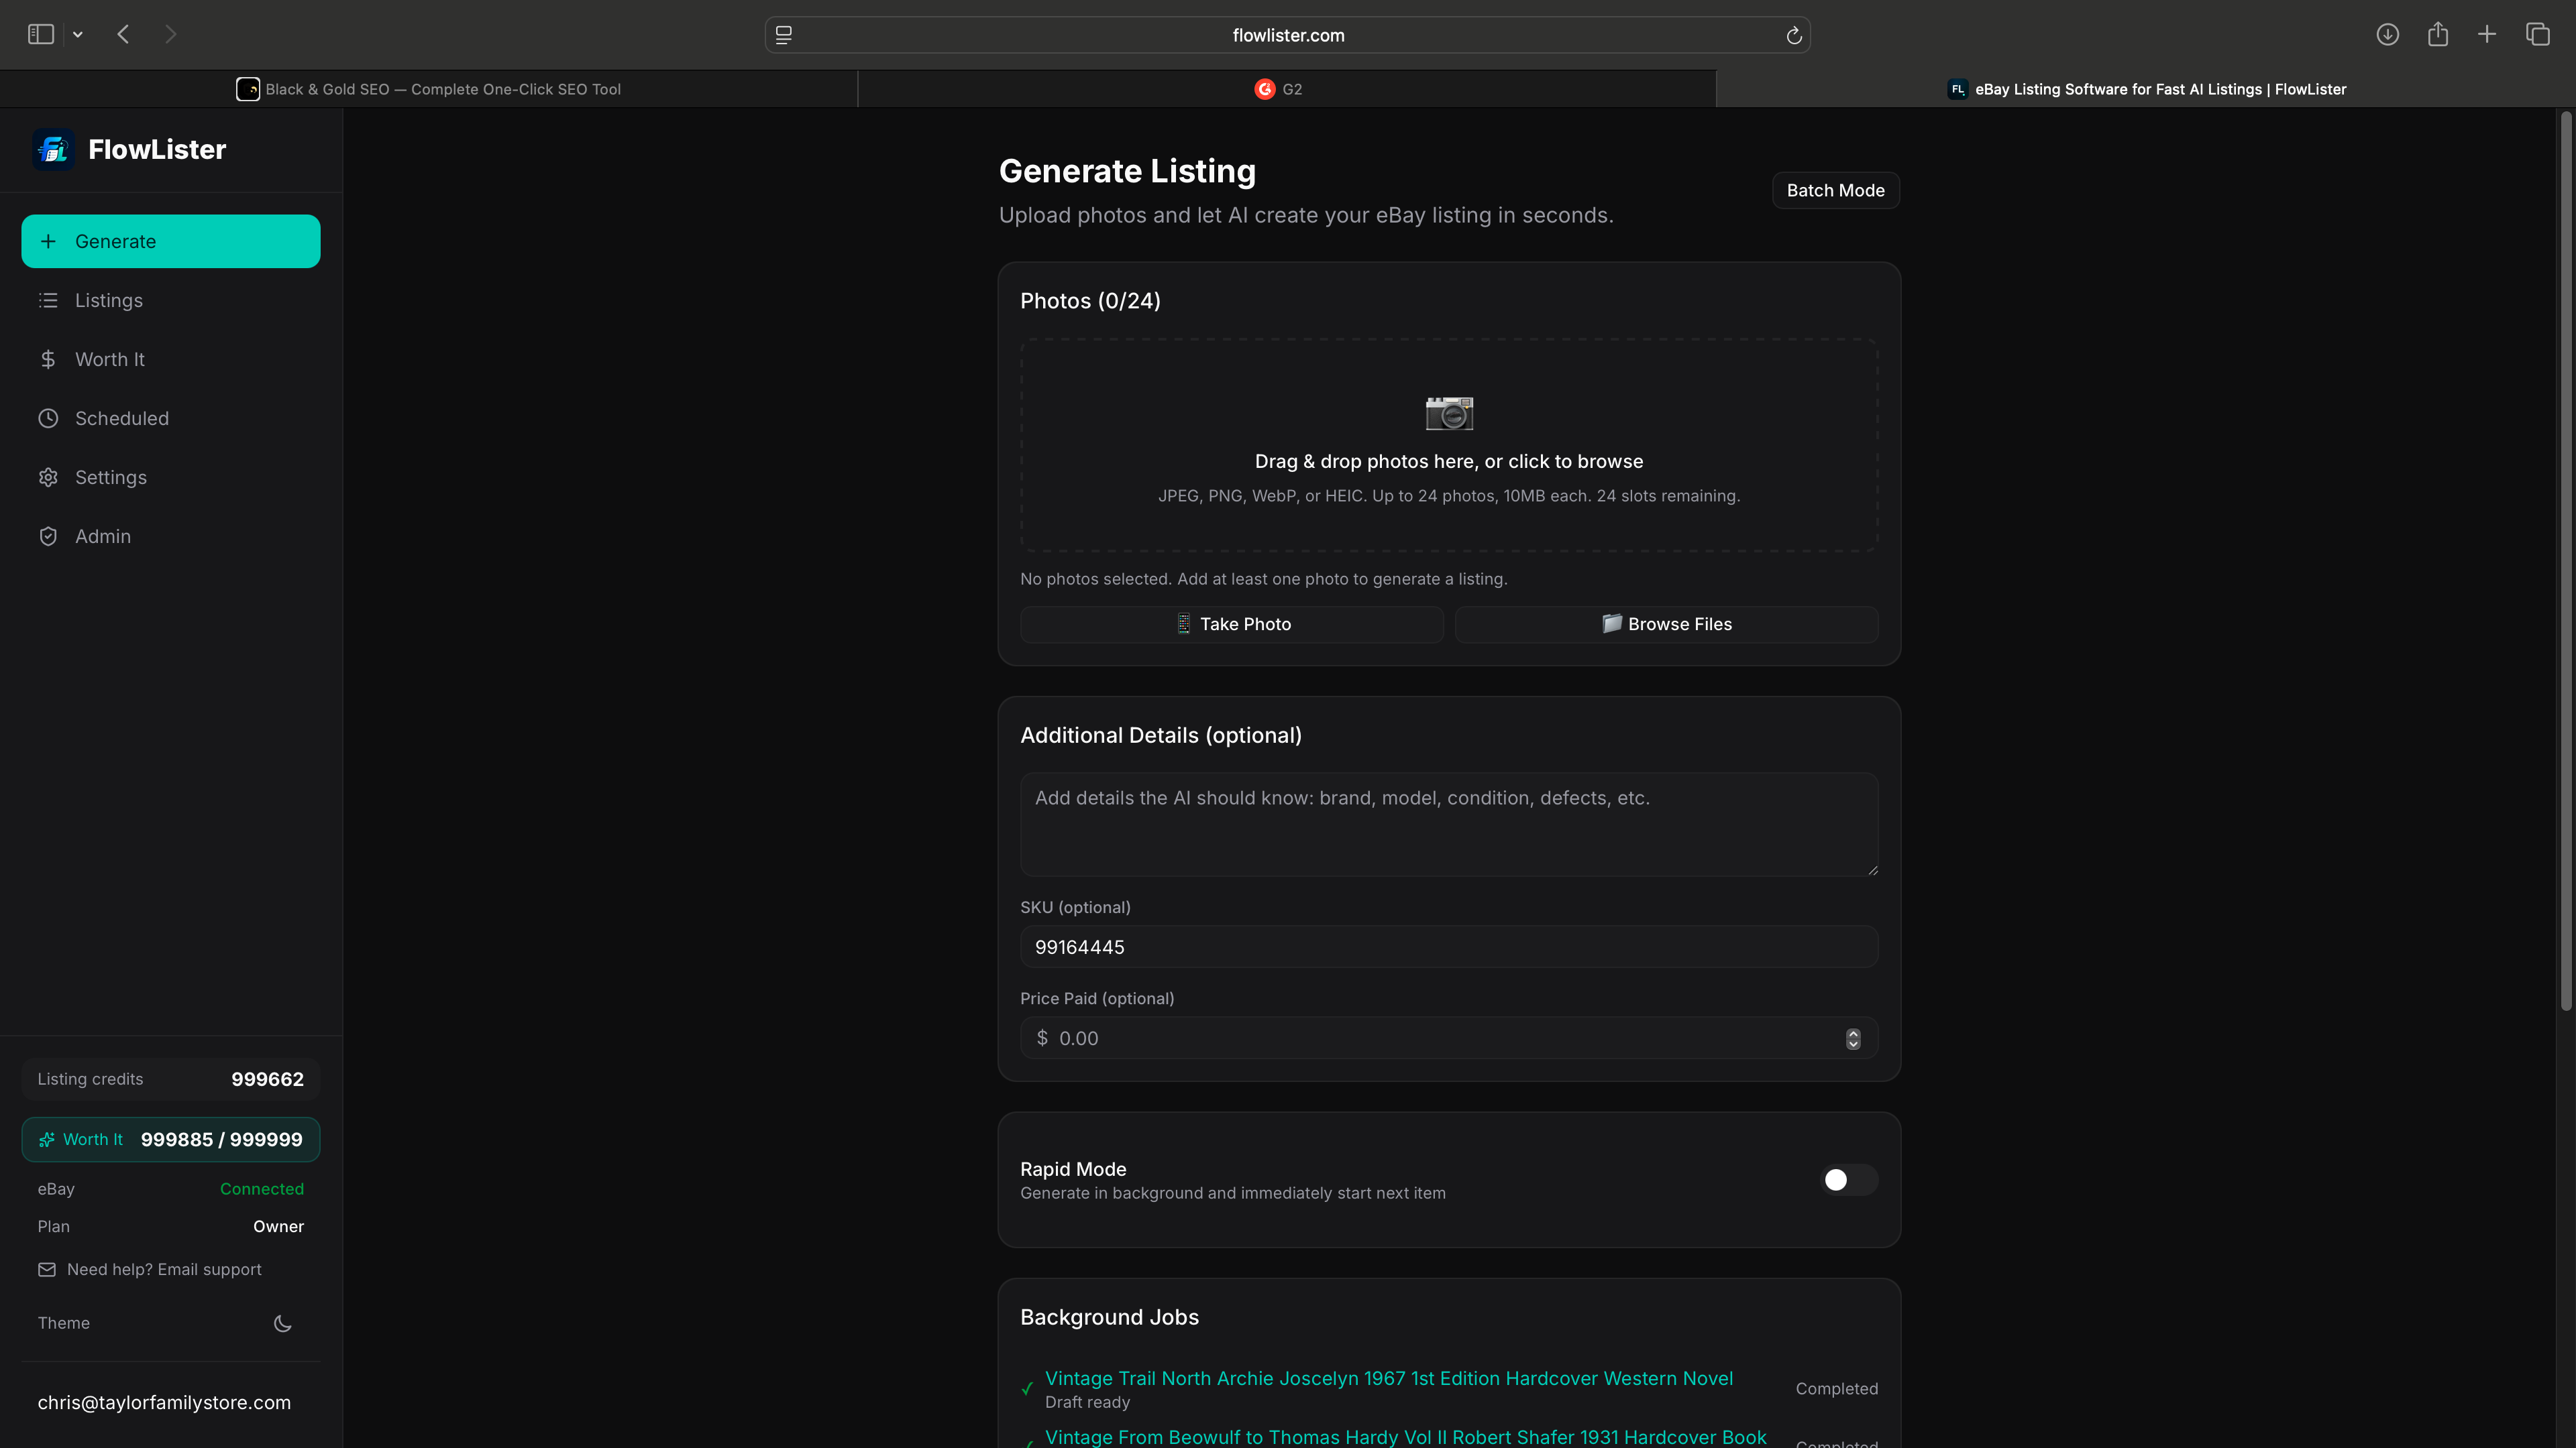2576x1448 pixels.
Task: Click the Price Paid stepper arrows
Action: tap(1853, 1039)
